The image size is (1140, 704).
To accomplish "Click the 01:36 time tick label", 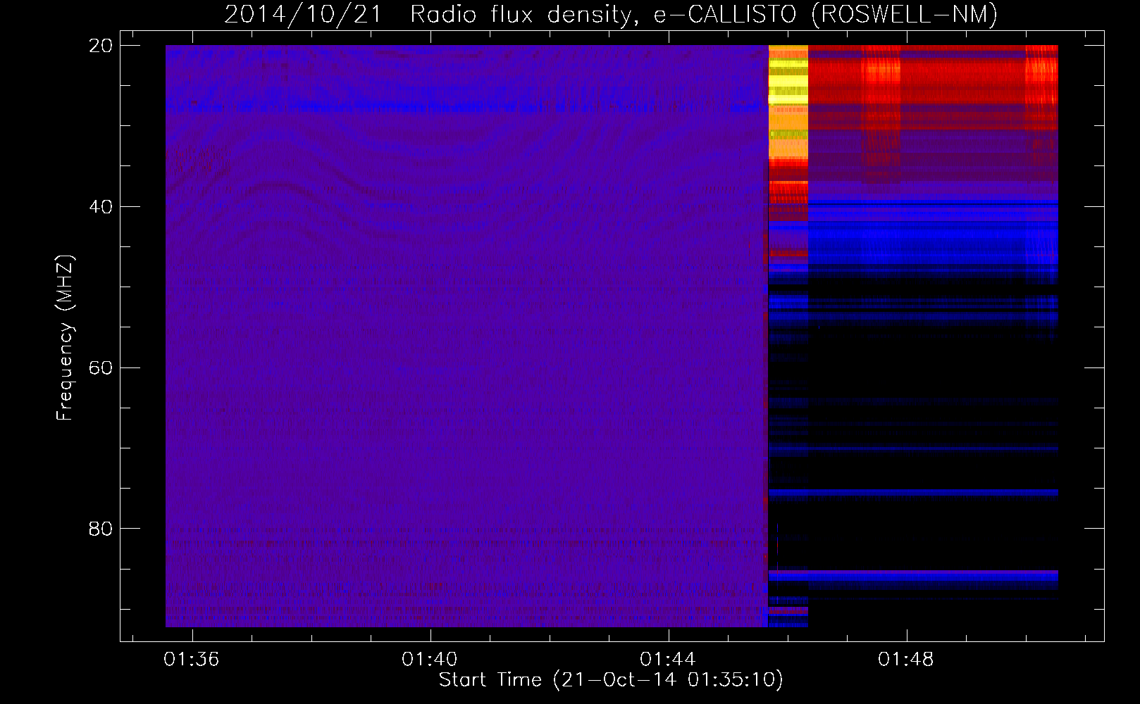I will pyautogui.click(x=192, y=659).
